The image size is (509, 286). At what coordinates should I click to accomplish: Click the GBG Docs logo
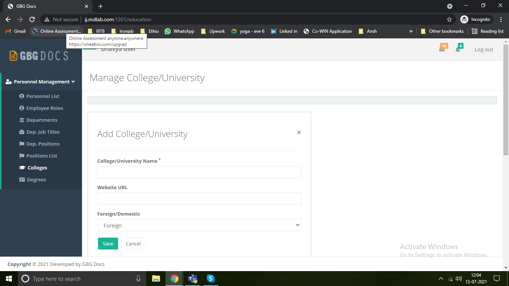(39, 56)
